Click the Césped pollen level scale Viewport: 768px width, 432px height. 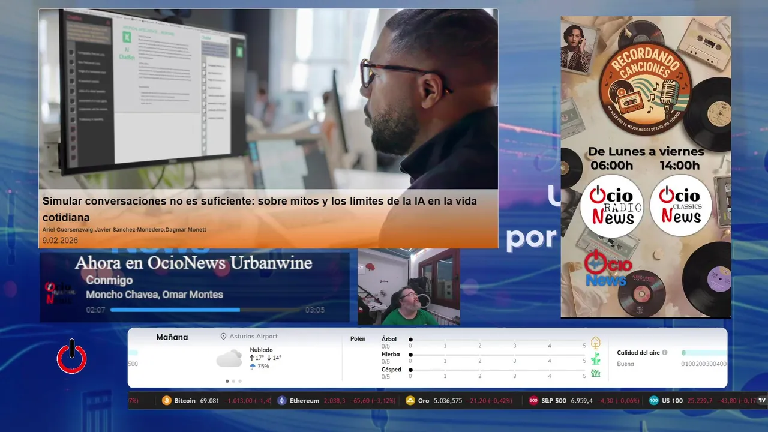click(497, 370)
